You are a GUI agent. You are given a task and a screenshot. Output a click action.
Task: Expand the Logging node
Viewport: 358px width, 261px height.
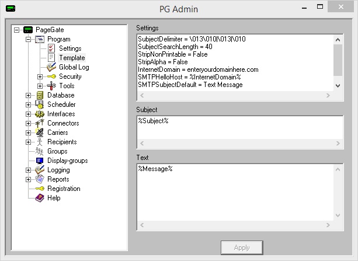pos(28,170)
